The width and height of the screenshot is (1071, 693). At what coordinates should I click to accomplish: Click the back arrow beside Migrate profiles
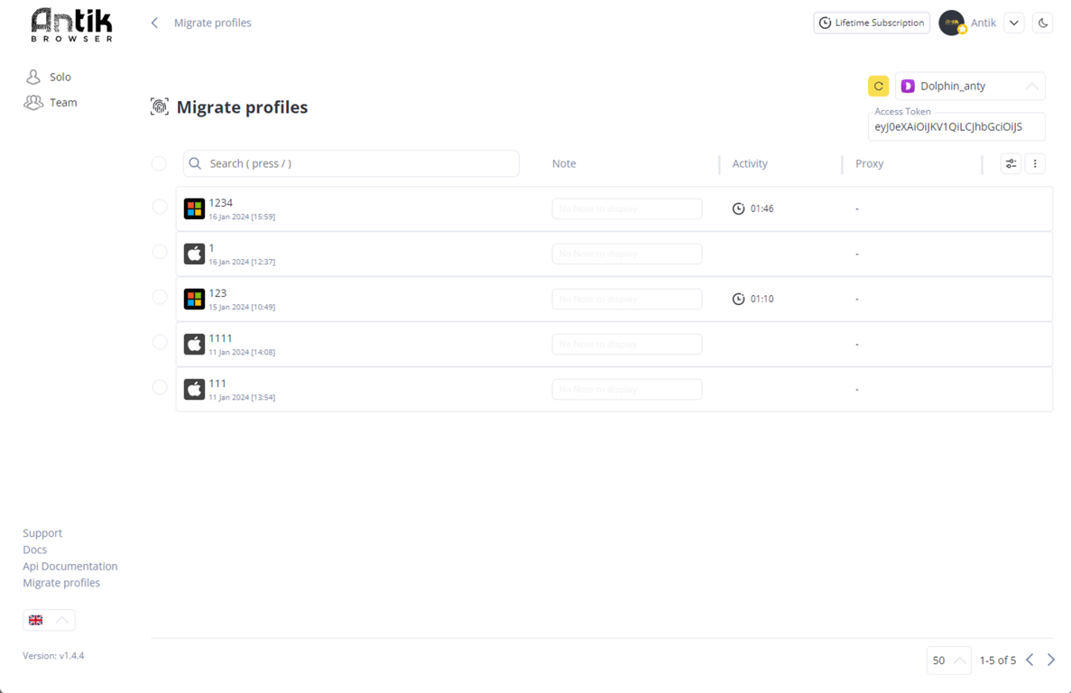pos(154,23)
